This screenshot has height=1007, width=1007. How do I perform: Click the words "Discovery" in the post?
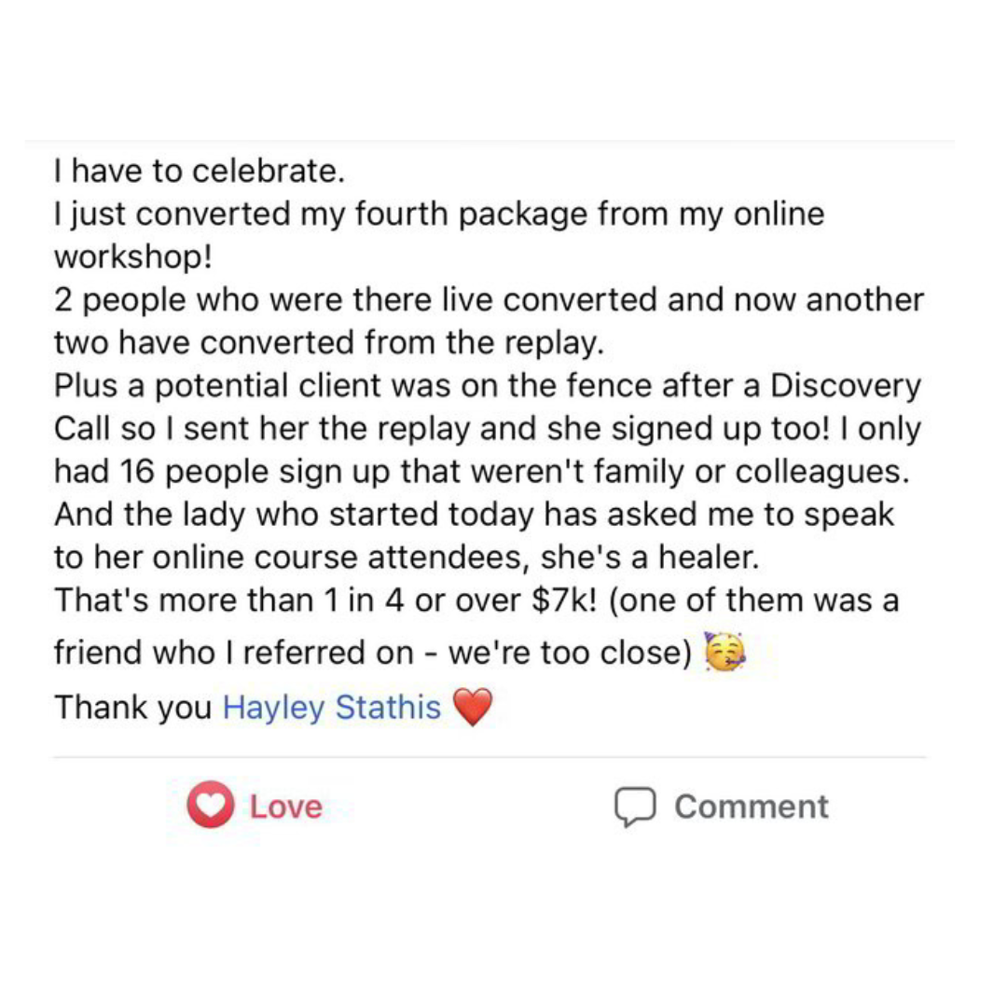point(845,385)
